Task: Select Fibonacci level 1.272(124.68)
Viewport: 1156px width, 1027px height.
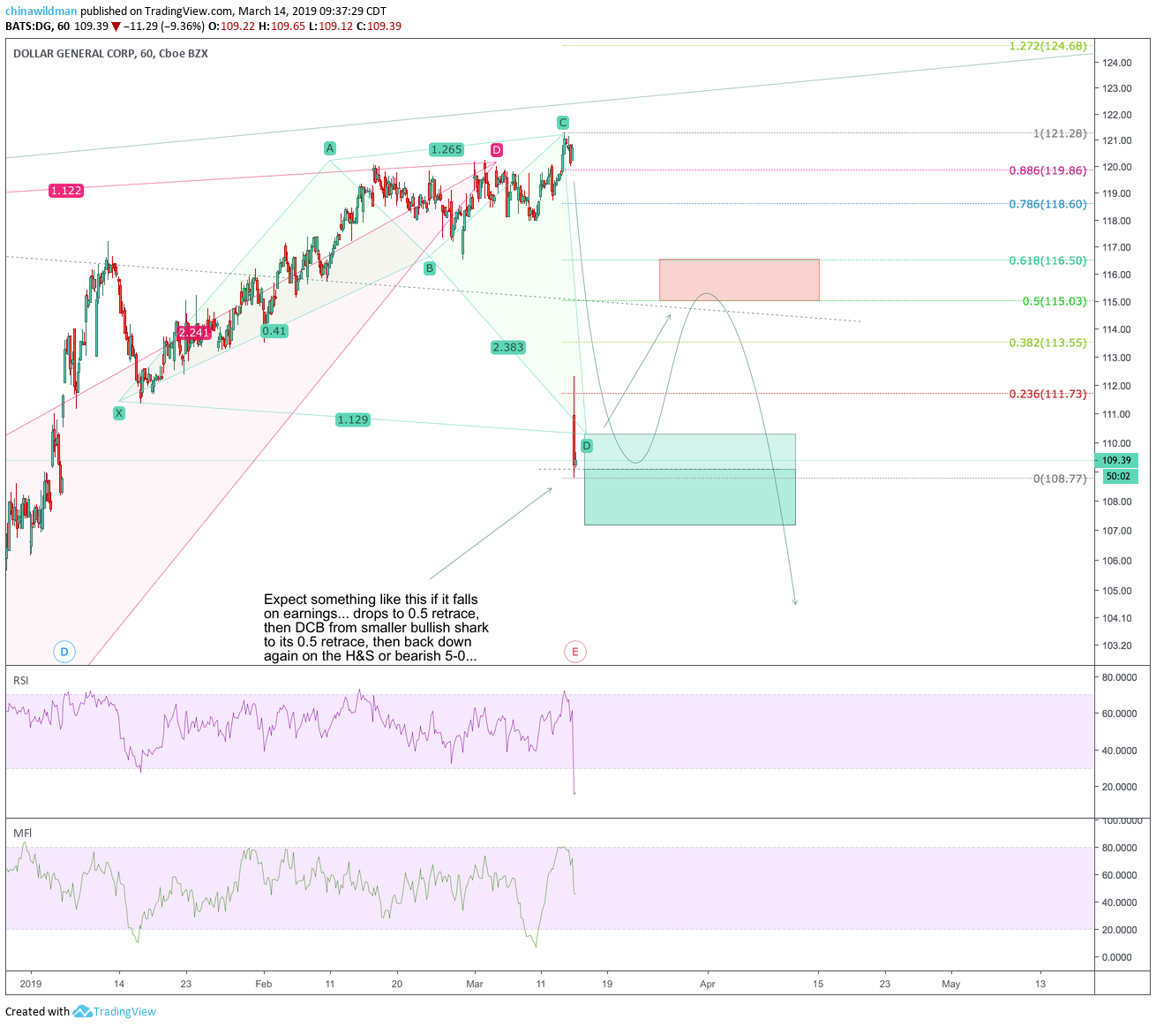Action: click(1047, 46)
